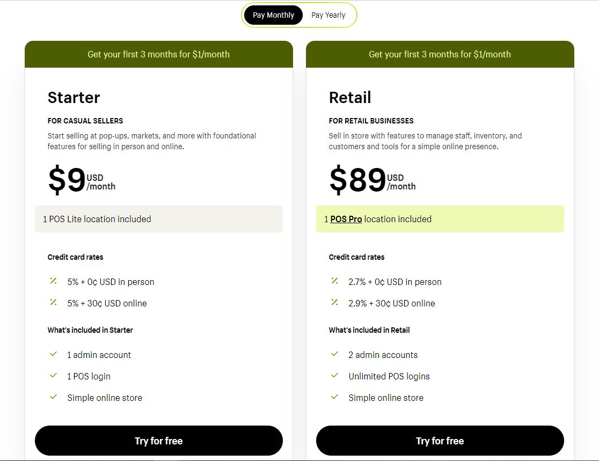Screen dimensions: 599x461
Task: Click Starter plan's Simple online store checkmark
Action: (54, 397)
